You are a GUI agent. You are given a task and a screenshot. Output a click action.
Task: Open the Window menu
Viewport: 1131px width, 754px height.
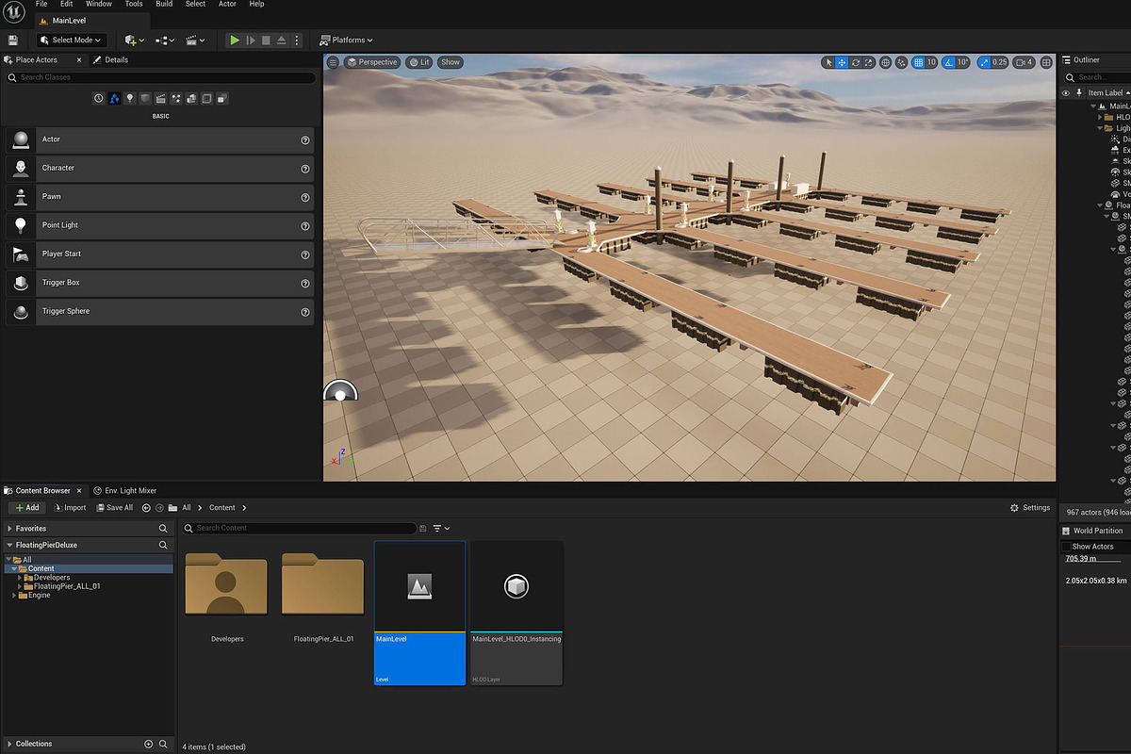99,4
